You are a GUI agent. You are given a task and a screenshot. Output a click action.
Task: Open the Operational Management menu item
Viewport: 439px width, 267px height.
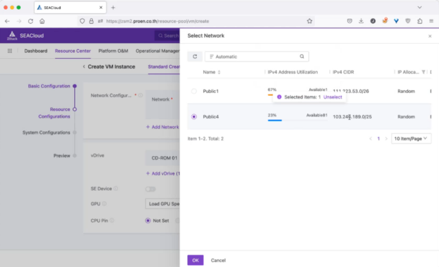pyautogui.click(x=158, y=51)
